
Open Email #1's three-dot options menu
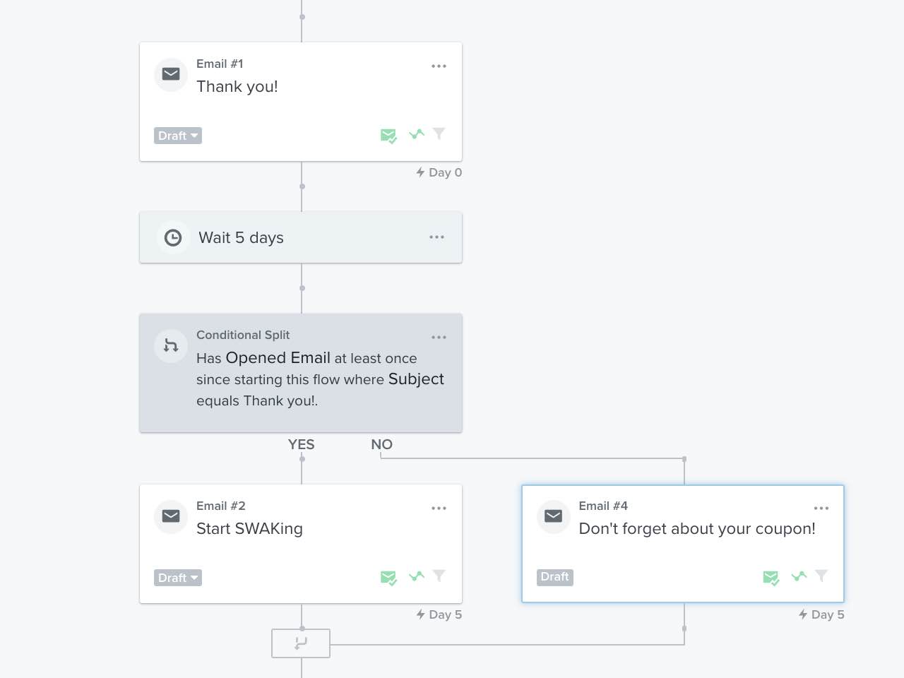click(439, 66)
